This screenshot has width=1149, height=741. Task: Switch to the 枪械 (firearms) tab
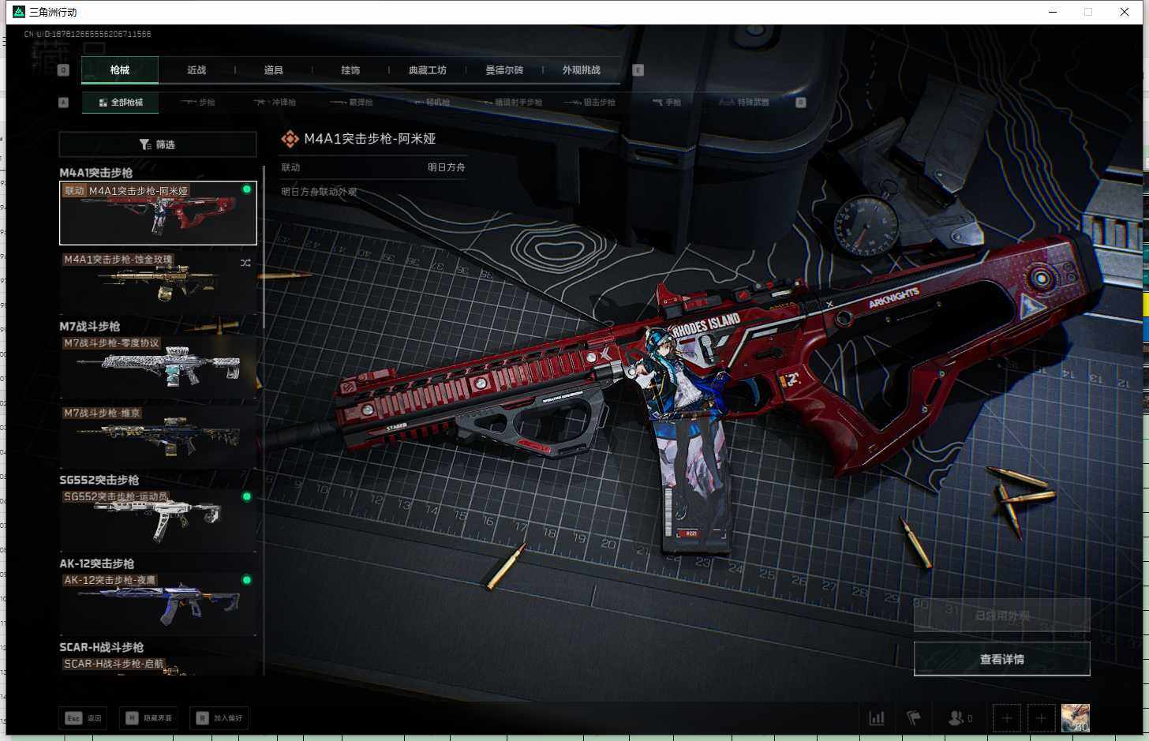[x=120, y=70]
